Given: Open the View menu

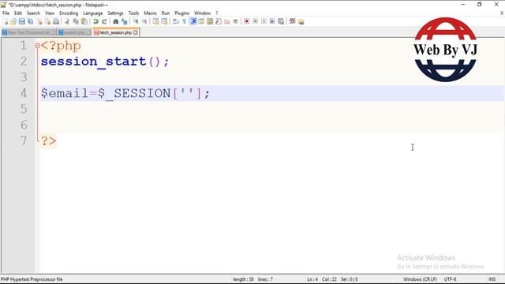Looking at the screenshot, I should click(x=50, y=13).
